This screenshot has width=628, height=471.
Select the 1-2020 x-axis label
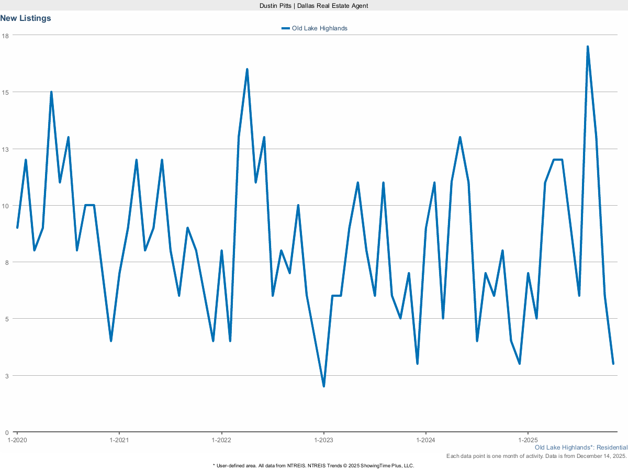point(17,440)
